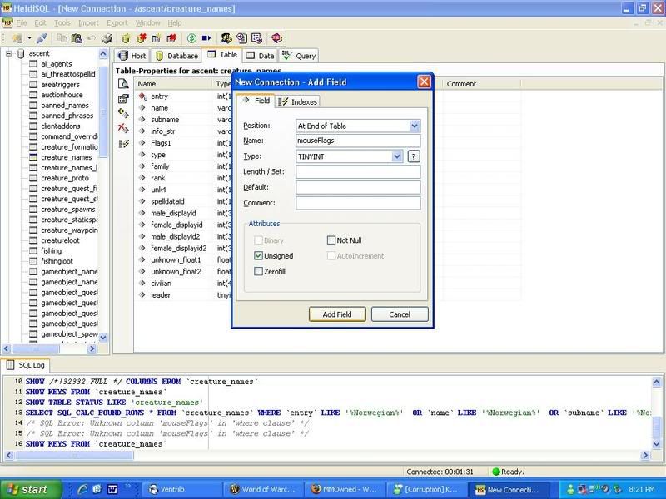Click the Copy toolbar icon
Viewport: 666px width, 499px height.
62,38
